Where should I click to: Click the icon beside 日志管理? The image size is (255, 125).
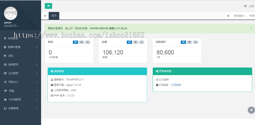point(5,73)
